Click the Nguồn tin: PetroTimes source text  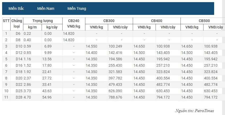pos(195,111)
